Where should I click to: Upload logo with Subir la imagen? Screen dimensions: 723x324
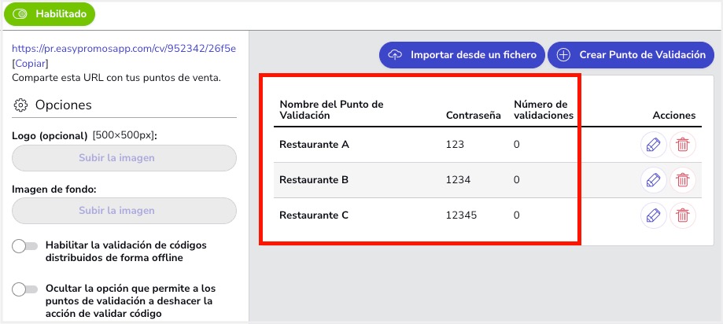pyautogui.click(x=124, y=158)
